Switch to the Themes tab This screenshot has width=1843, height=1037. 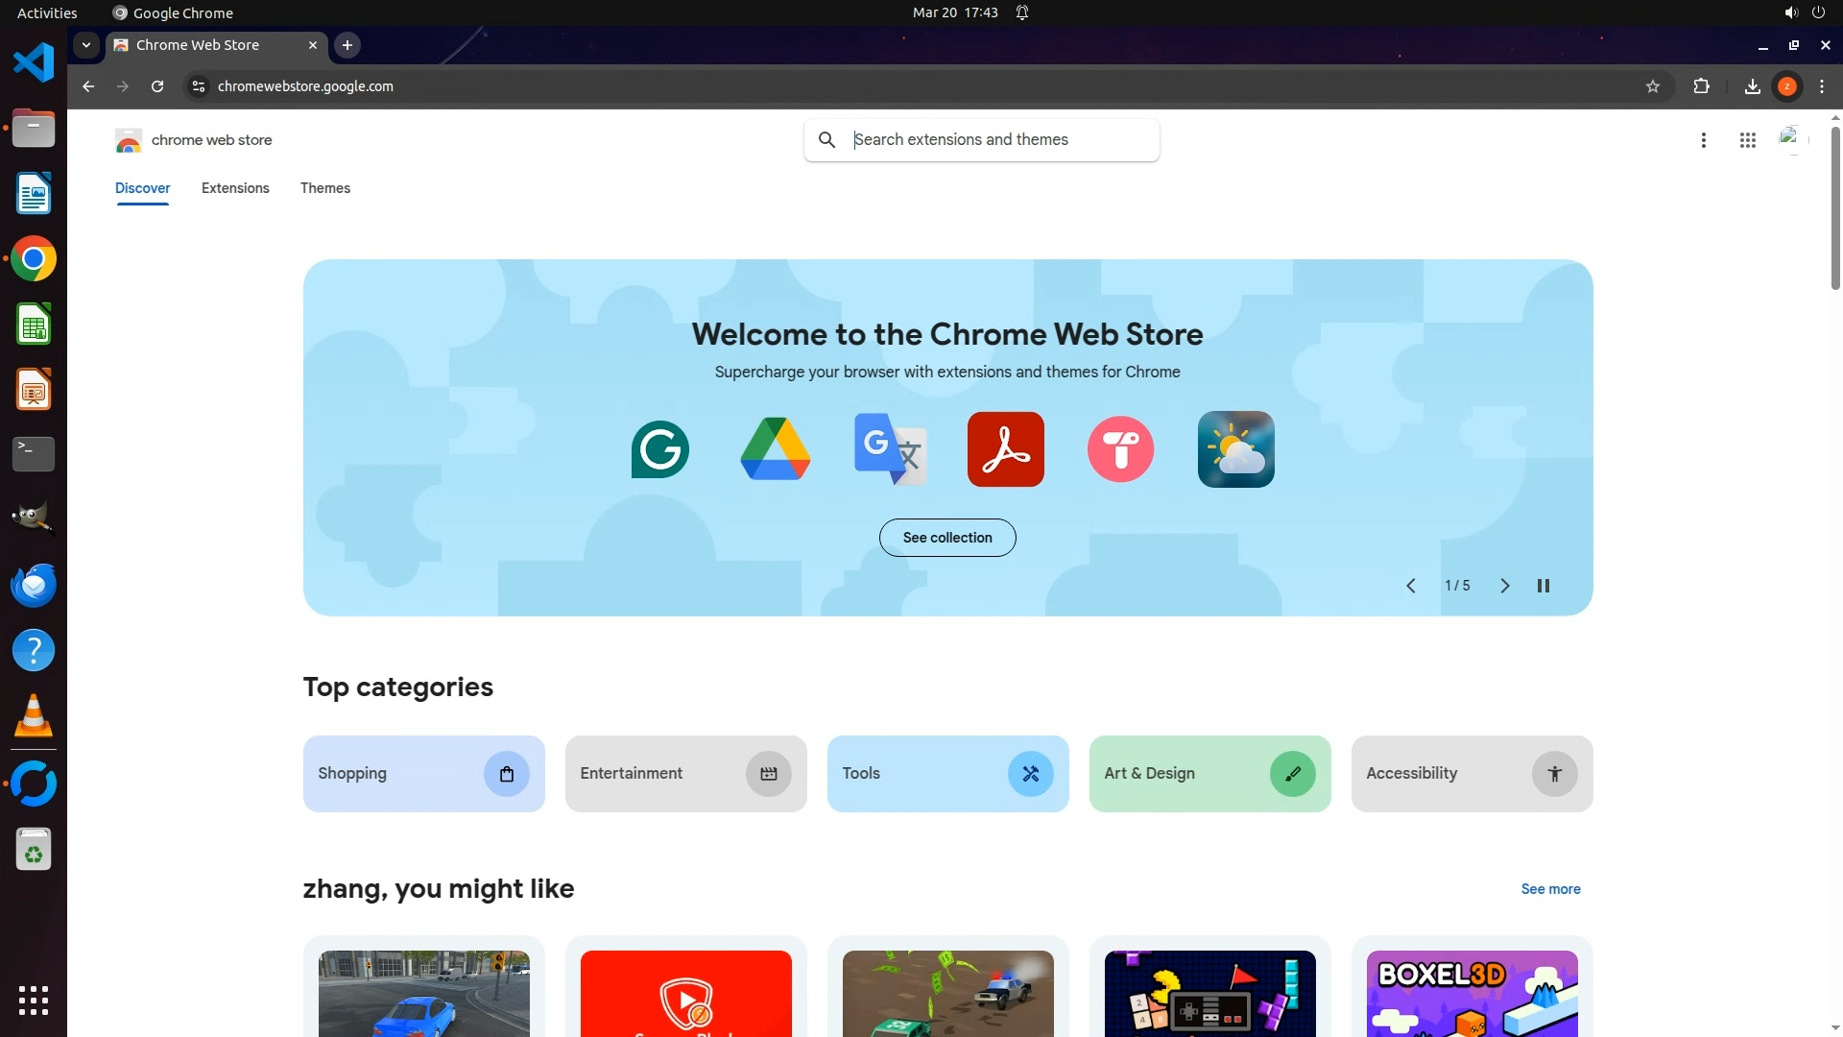click(325, 188)
